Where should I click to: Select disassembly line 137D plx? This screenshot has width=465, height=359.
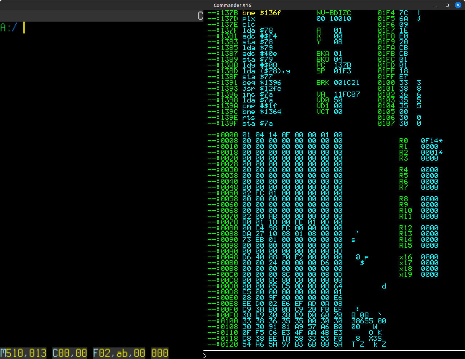click(x=231, y=19)
